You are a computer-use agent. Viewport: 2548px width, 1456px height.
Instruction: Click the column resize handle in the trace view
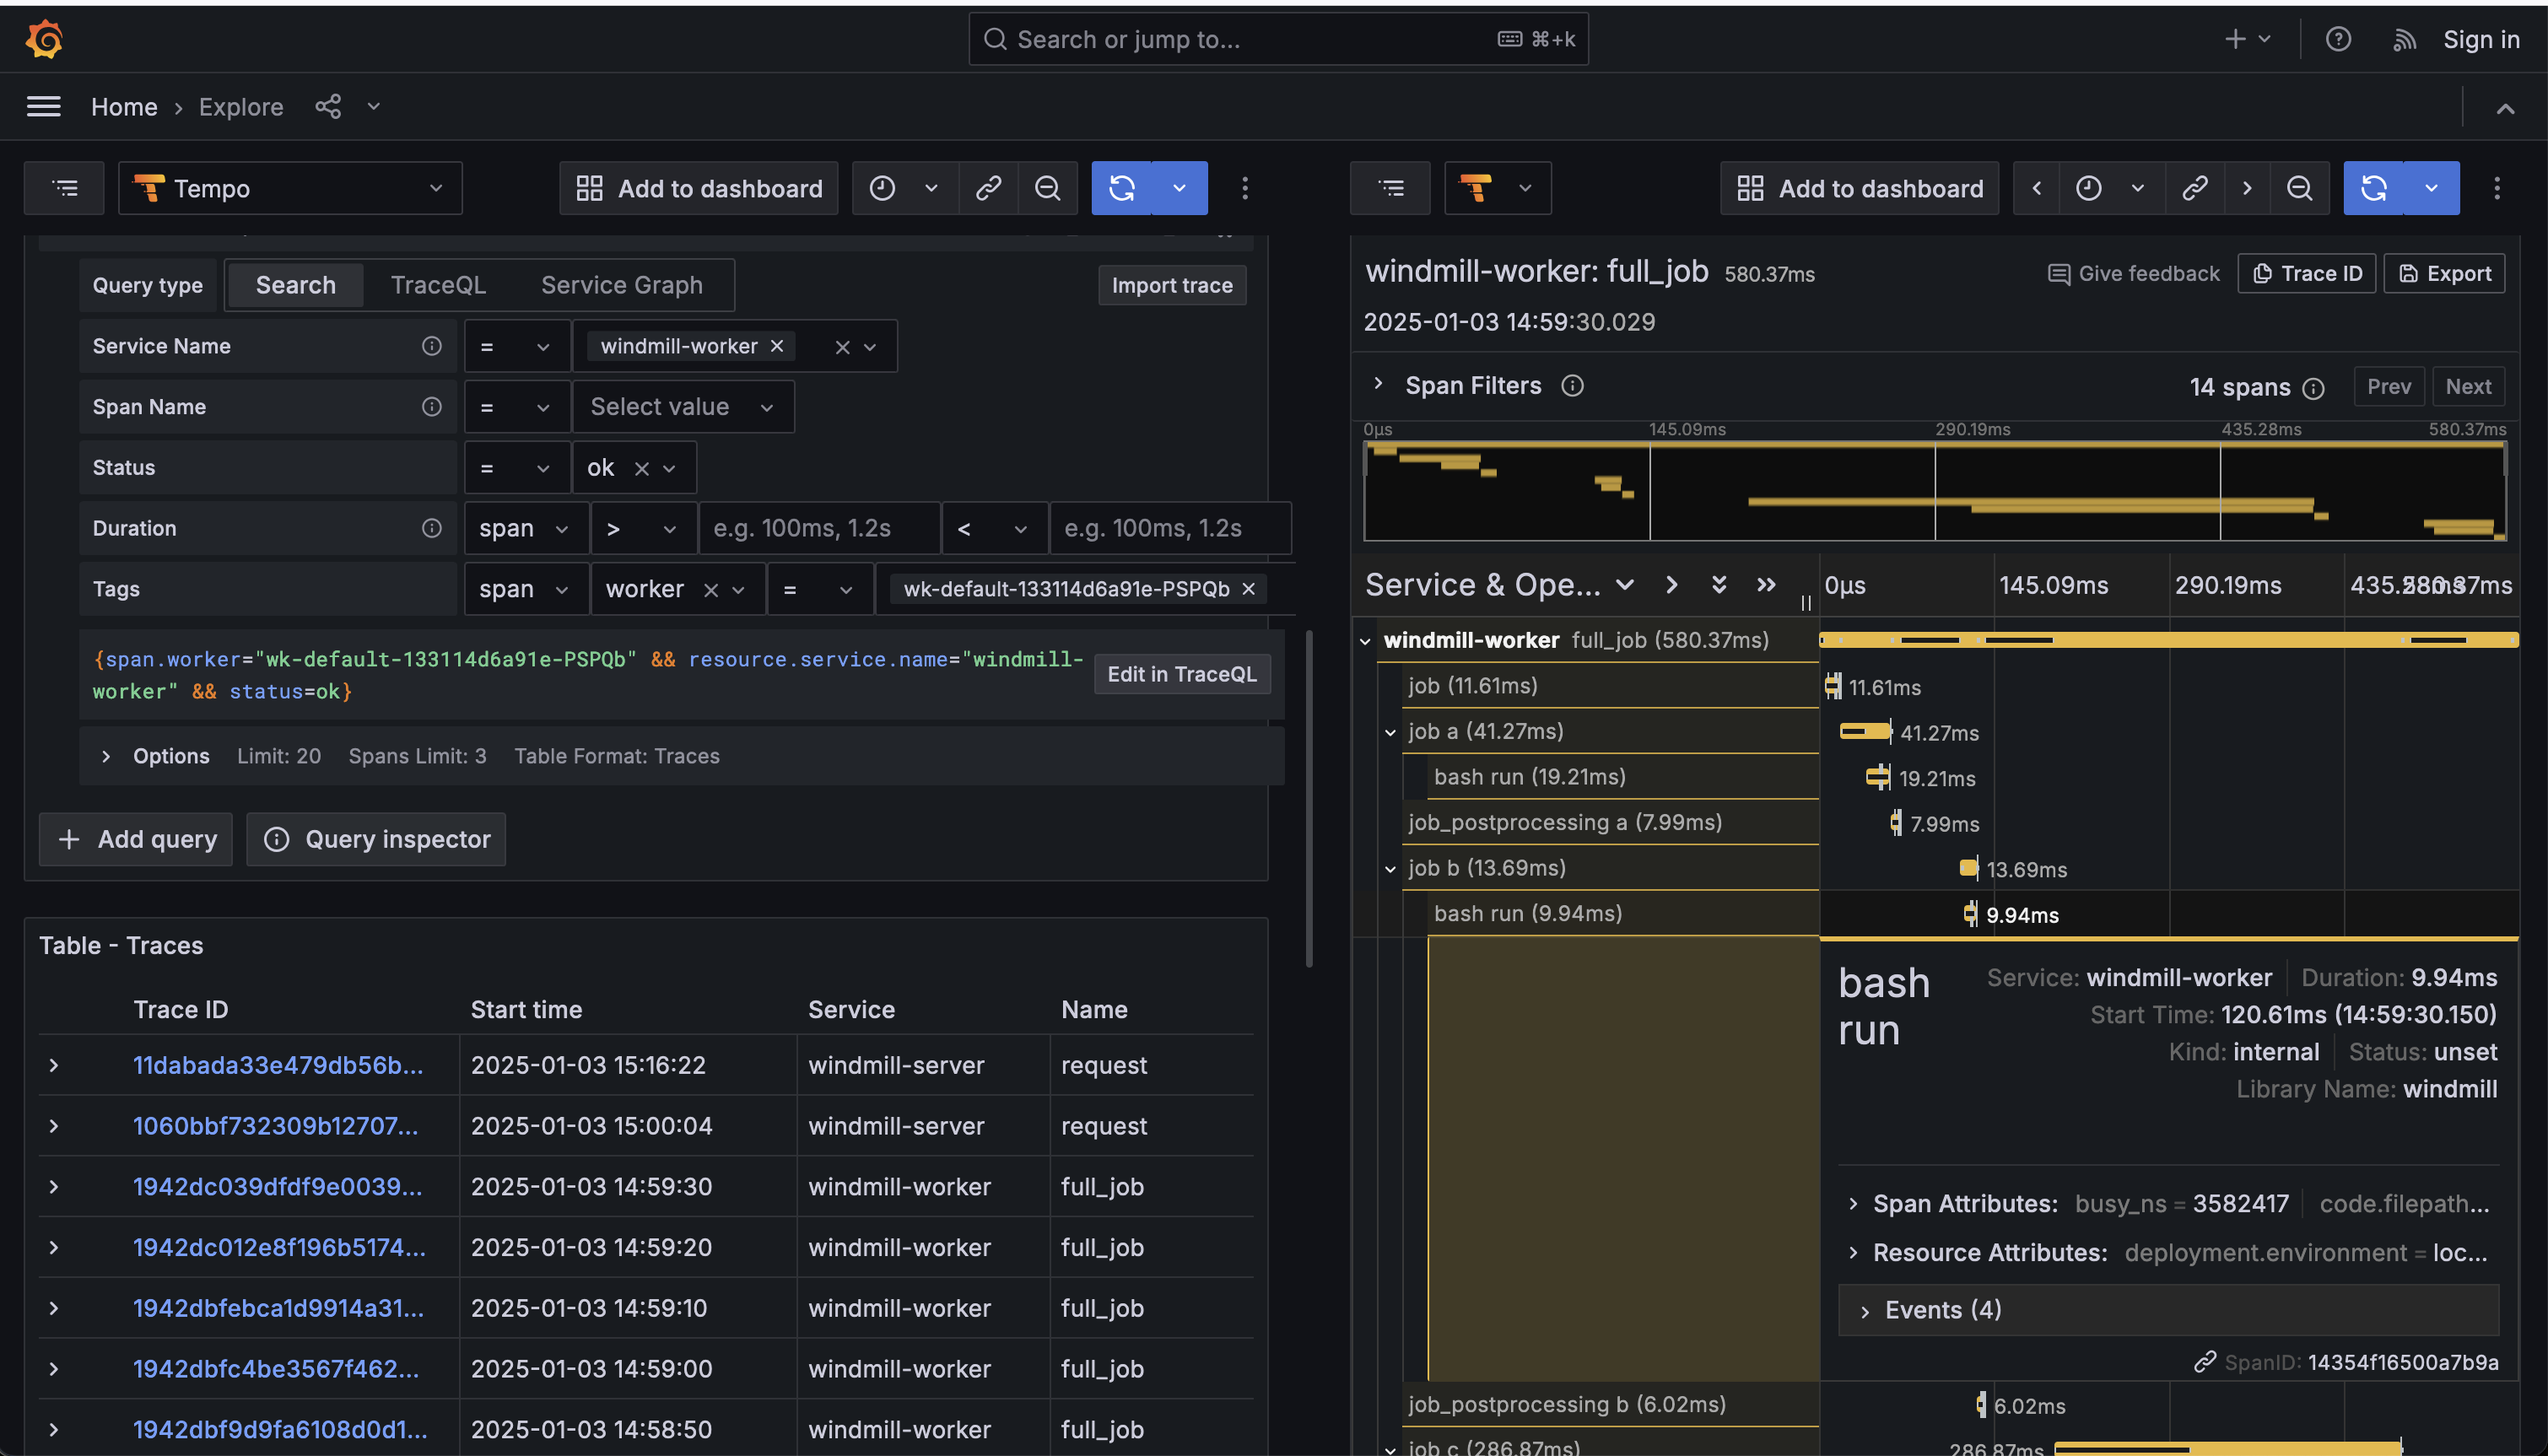1806,603
